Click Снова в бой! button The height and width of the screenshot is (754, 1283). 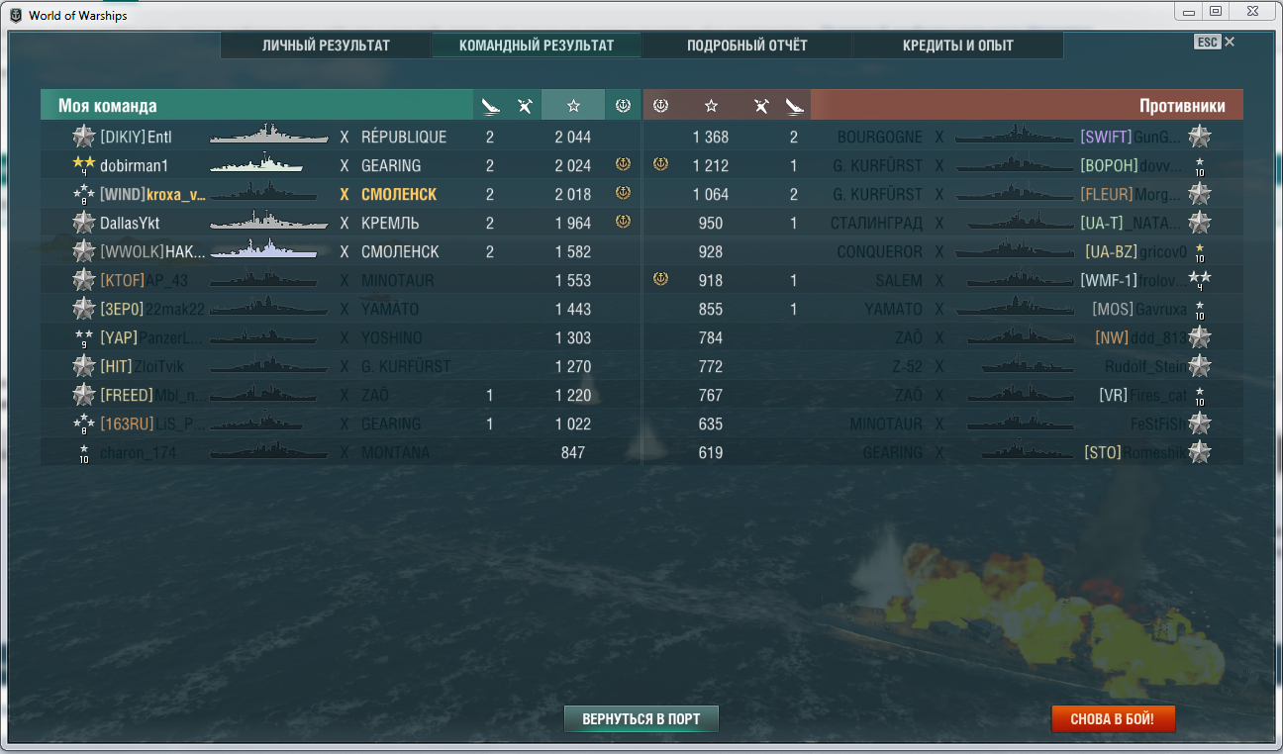click(x=1113, y=718)
